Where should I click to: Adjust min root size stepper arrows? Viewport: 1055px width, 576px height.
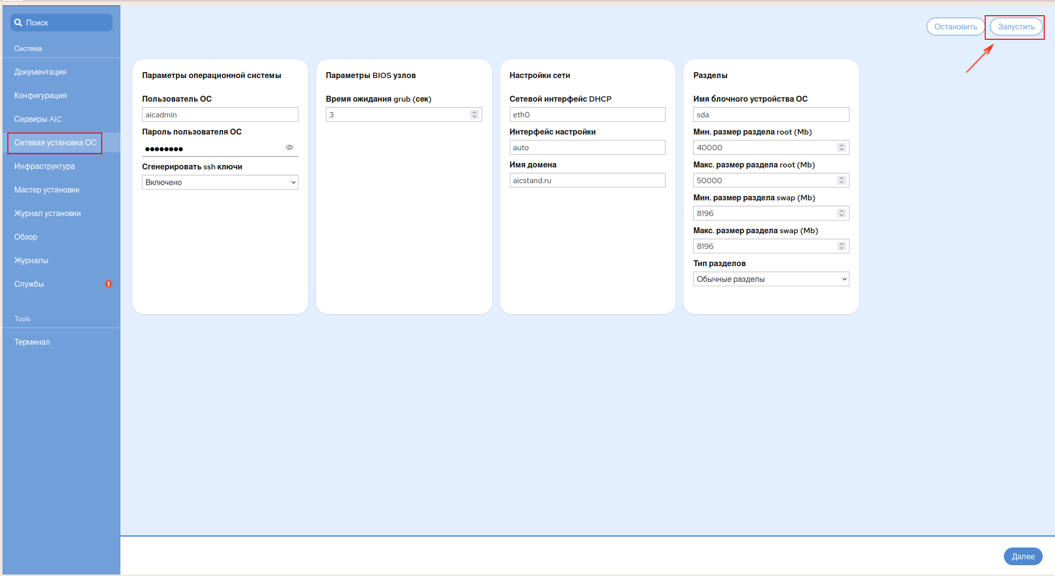842,147
